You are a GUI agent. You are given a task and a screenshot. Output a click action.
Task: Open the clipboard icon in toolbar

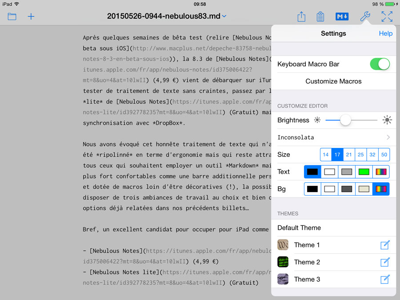(320, 16)
